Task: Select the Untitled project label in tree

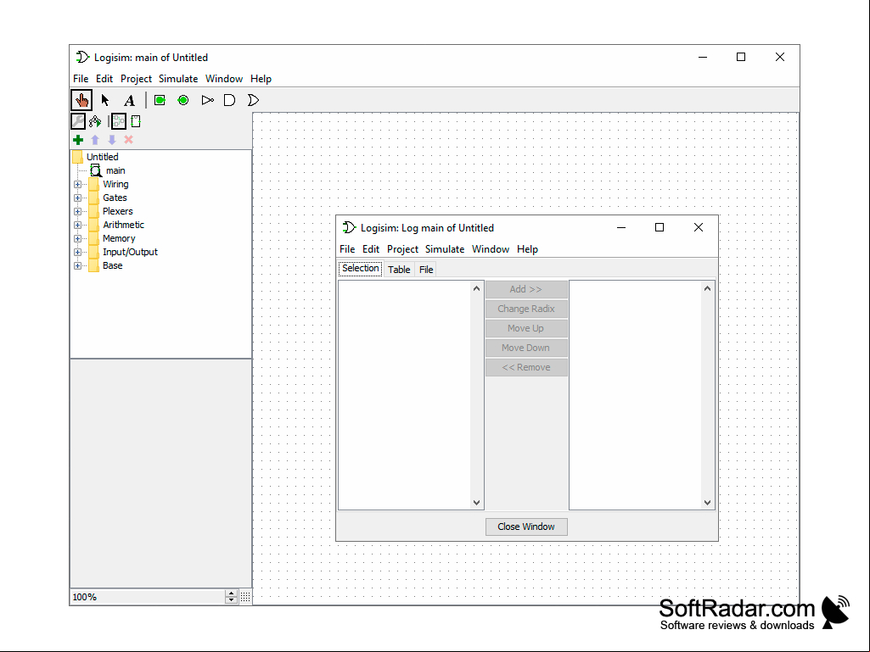Action: tap(102, 157)
